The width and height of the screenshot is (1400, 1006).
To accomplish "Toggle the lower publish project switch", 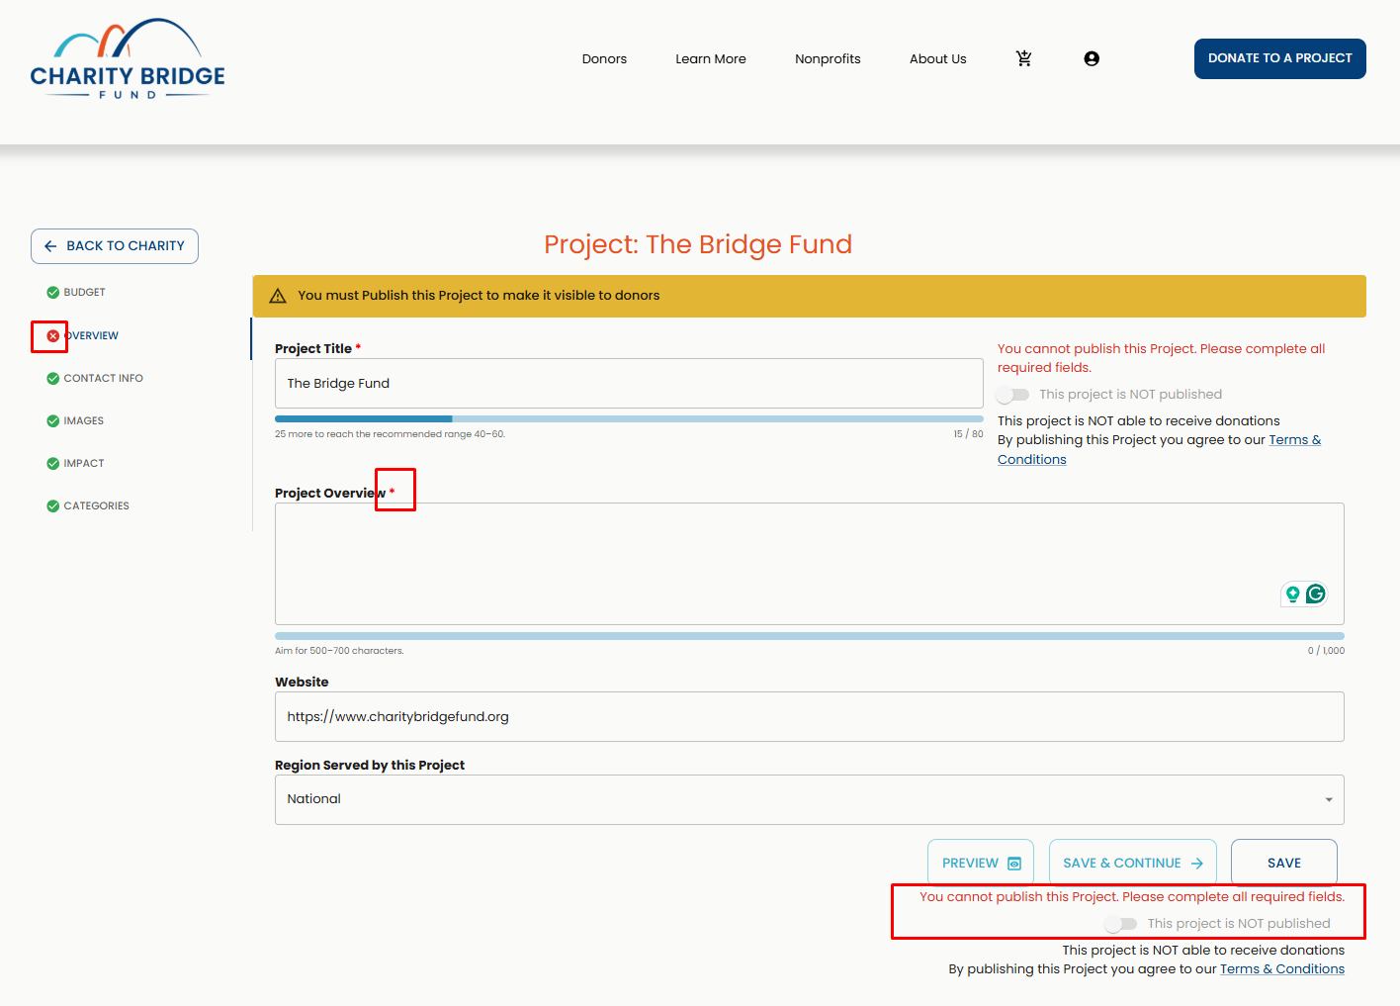I will coord(1120,924).
